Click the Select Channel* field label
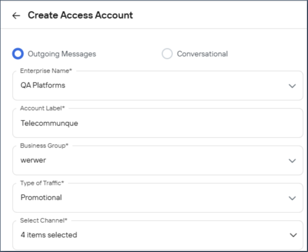 (44, 221)
